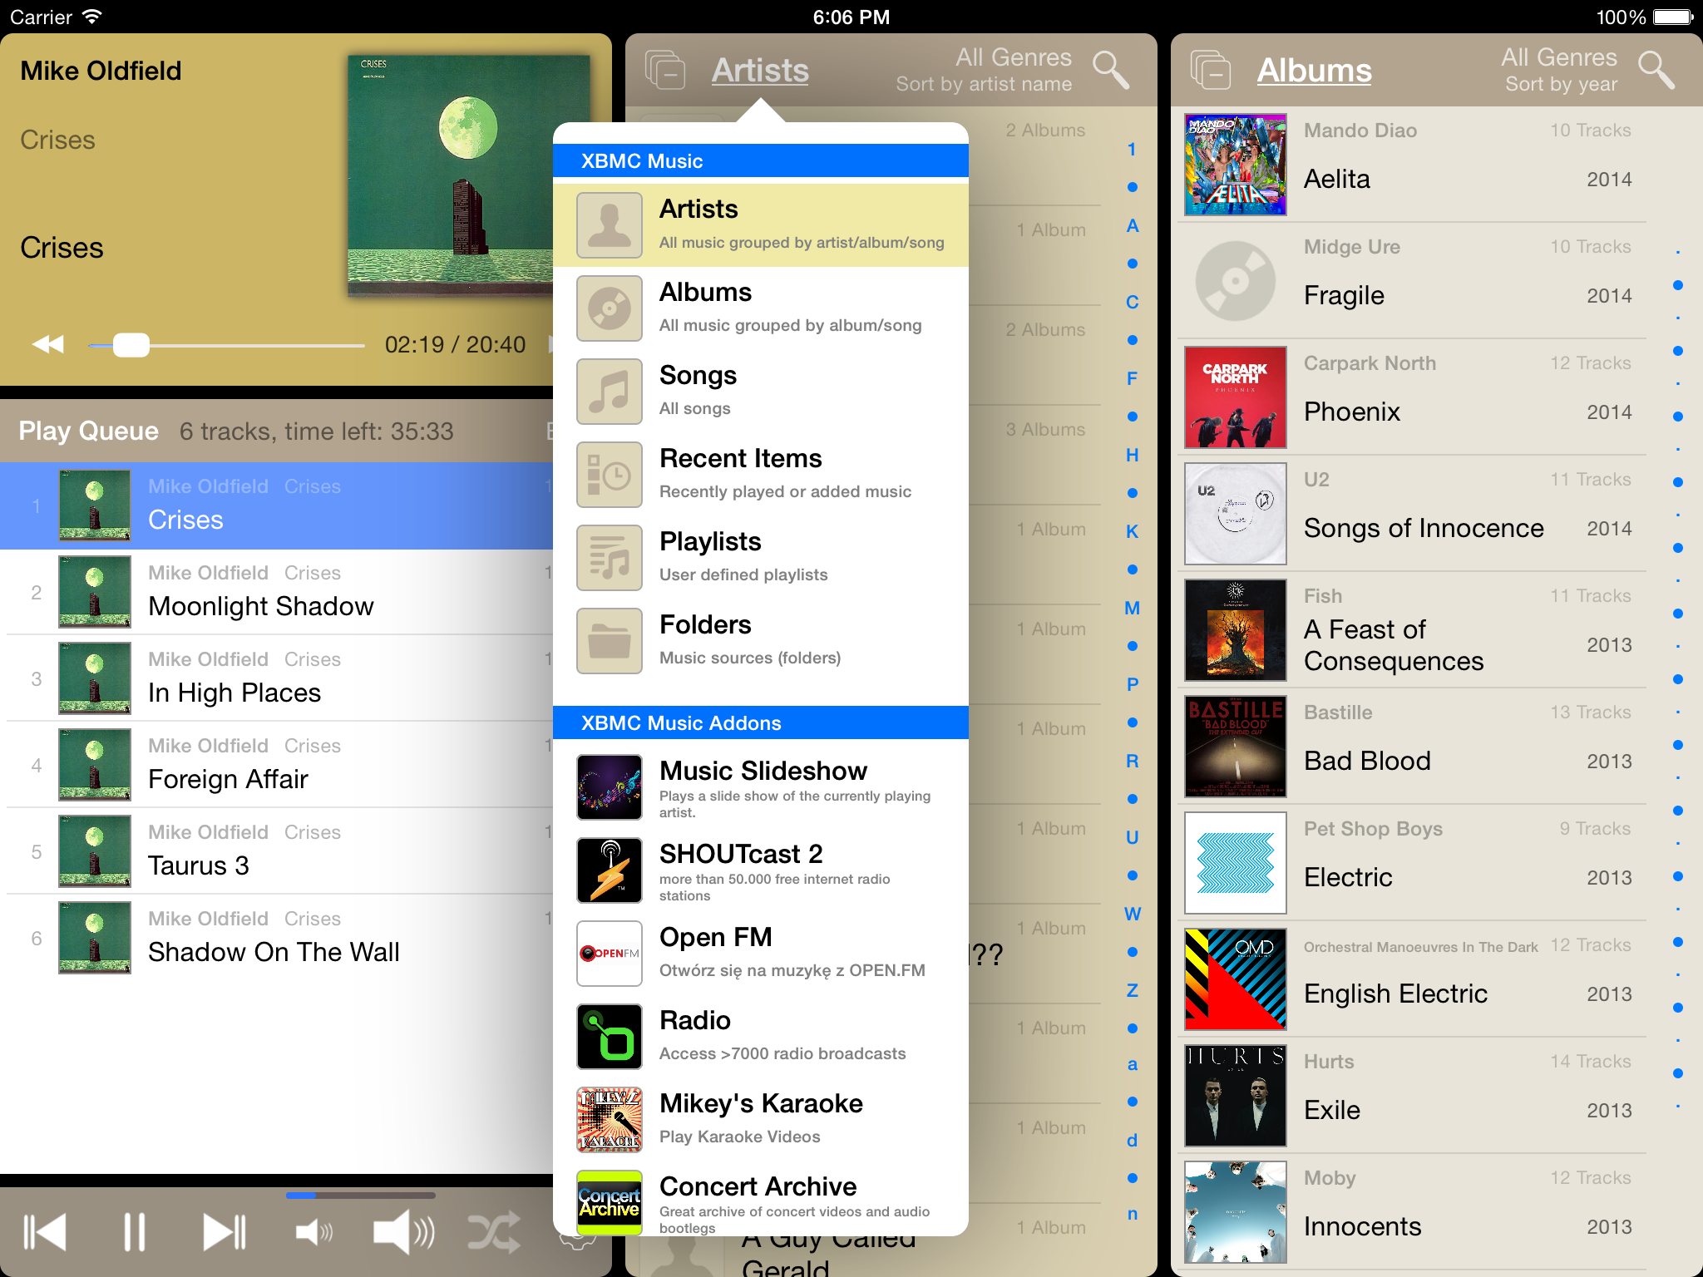Open Hurts Exile album
The image size is (1703, 1277).
1414,1096
